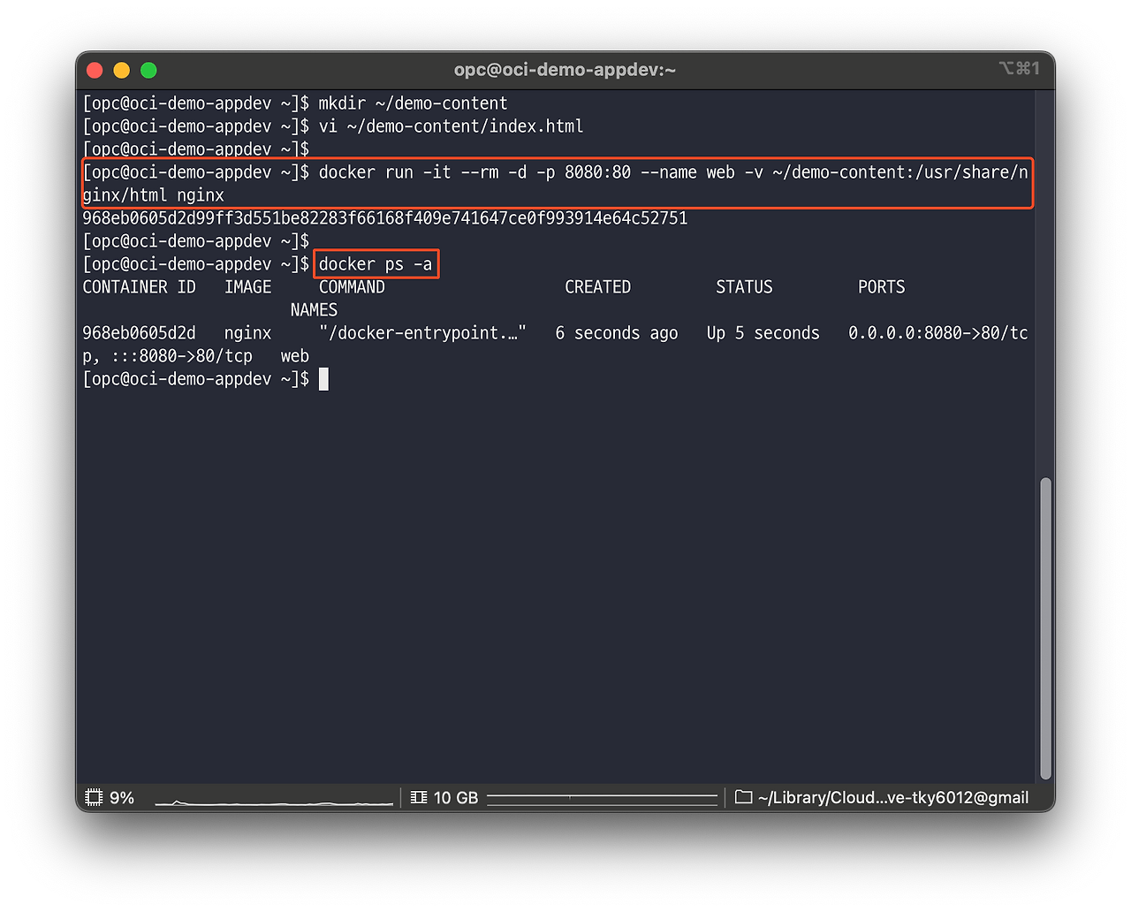The image size is (1131, 912).
Task: Click the vertical scrollbar thumb
Action: (1045, 627)
